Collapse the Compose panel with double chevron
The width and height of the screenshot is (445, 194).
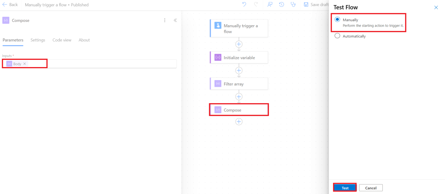pos(175,20)
